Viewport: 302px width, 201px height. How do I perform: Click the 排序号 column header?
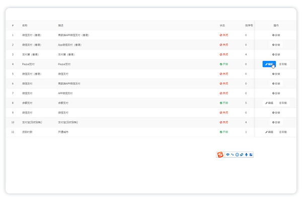[249, 25]
